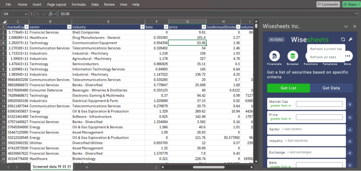Expand Price 'greater than' dropdown
Image resolution: width=361 pixels, height=171 pixels.
point(281,119)
